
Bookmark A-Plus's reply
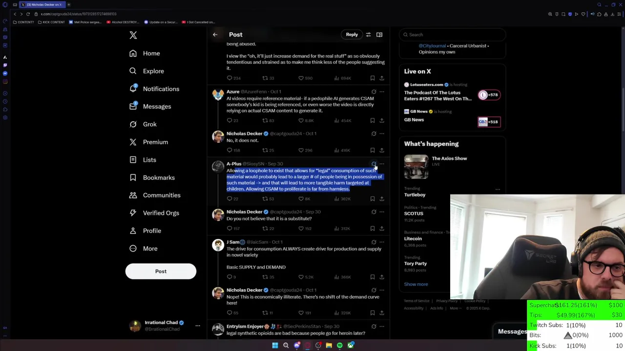[372, 199]
